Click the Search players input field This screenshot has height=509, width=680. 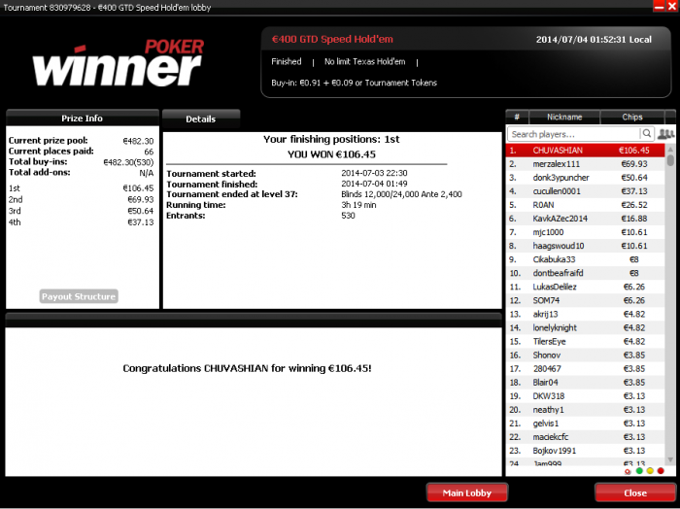[573, 134]
